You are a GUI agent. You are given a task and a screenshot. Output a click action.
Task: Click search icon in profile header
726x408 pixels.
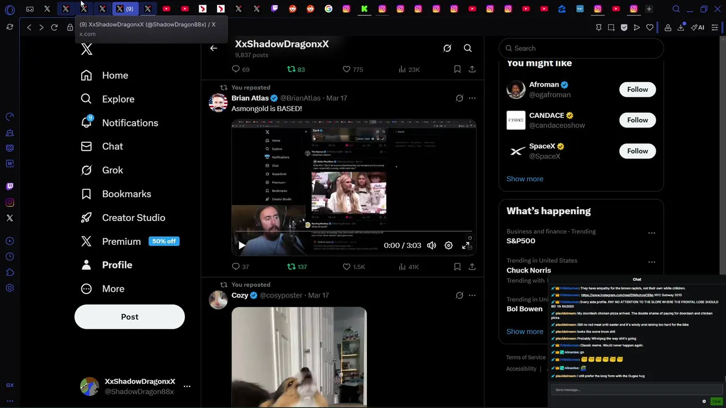click(x=467, y=48)
